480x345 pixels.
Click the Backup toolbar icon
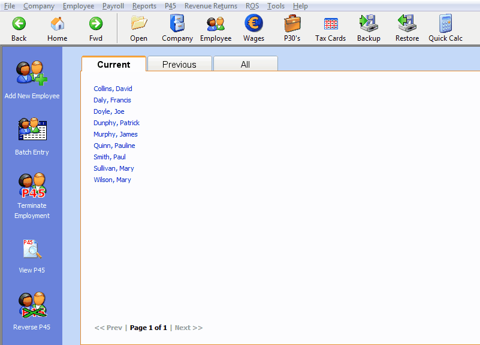(x=369, y=24)
